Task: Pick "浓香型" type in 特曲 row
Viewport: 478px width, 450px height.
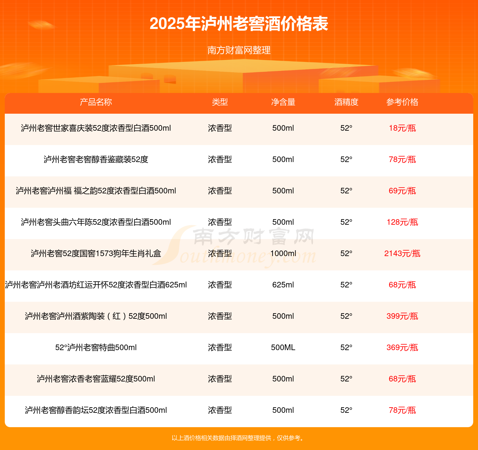Action: point(220,347)
